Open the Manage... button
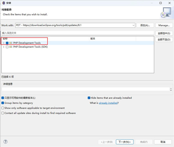174x147 pixels. pyautogui.click(x=164, y=25)
